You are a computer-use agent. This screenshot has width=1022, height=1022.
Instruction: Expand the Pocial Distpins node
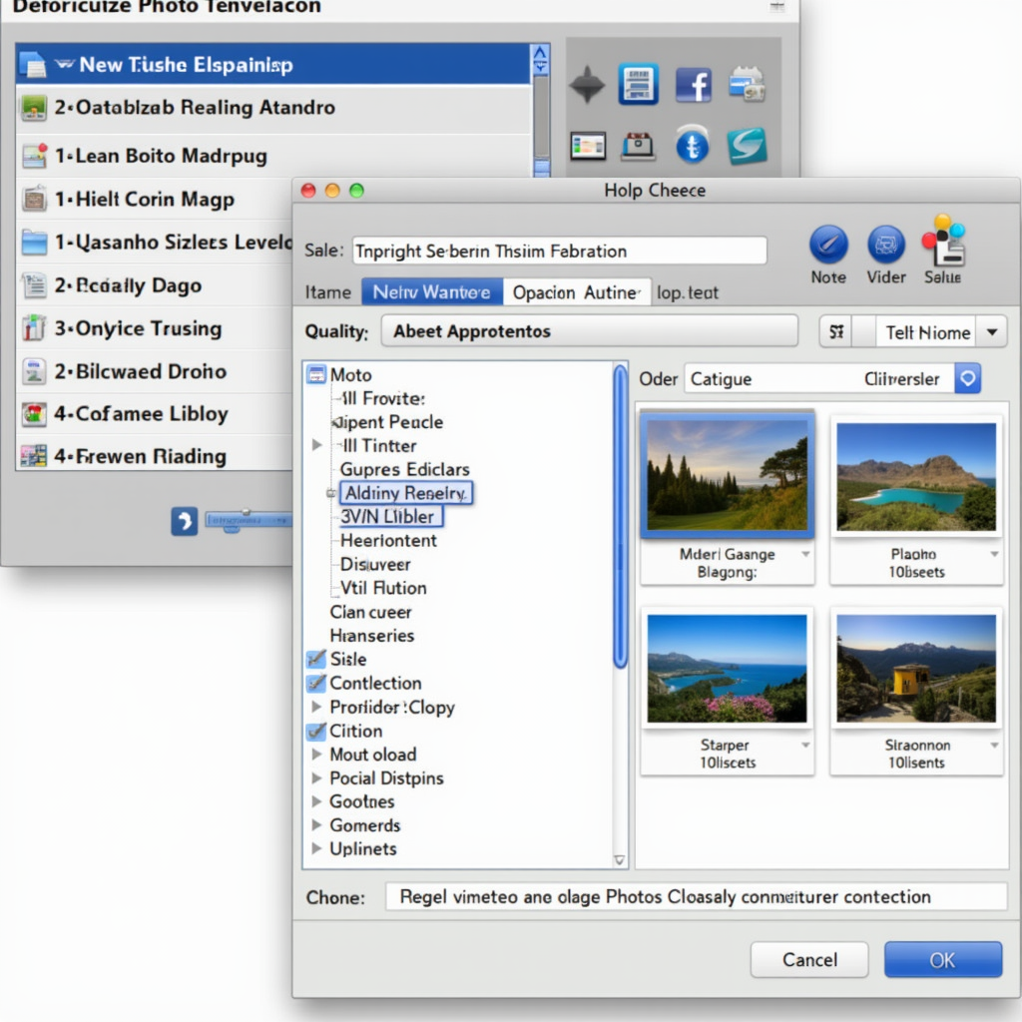315,778
